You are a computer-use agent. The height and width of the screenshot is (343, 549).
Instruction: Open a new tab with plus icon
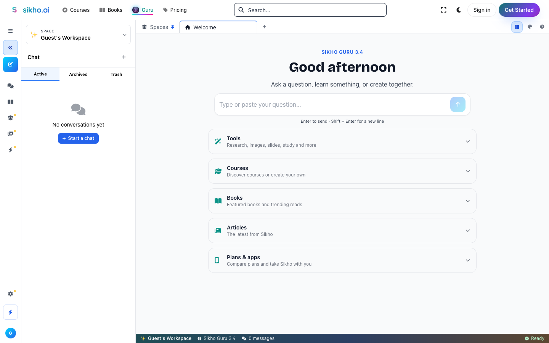264,27
